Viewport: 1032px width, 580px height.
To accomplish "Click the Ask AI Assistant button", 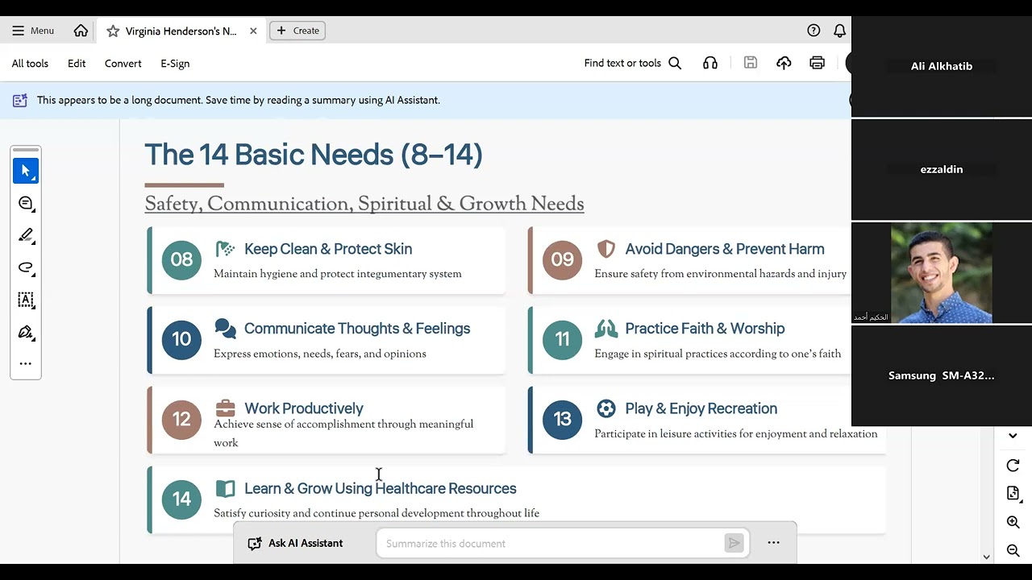I will (x=295, y=544).
